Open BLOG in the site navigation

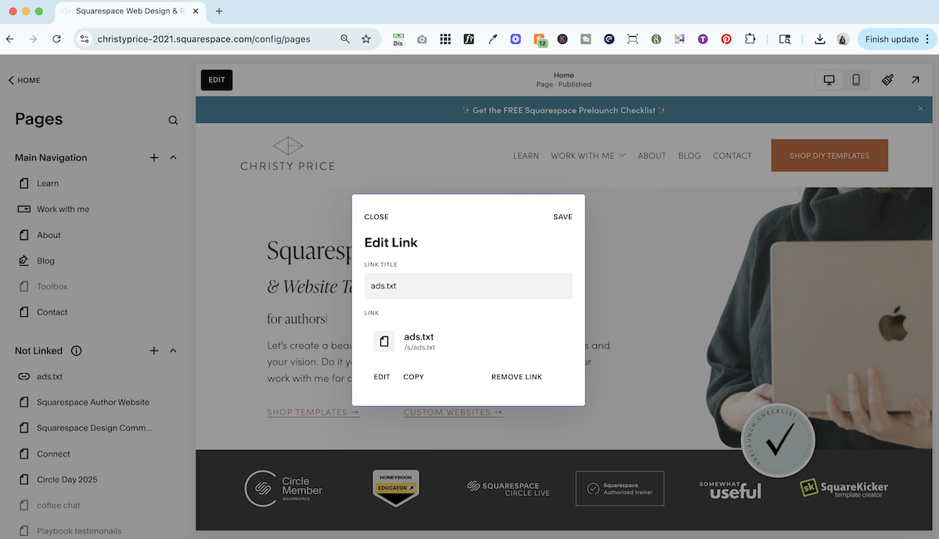point(689,156)
